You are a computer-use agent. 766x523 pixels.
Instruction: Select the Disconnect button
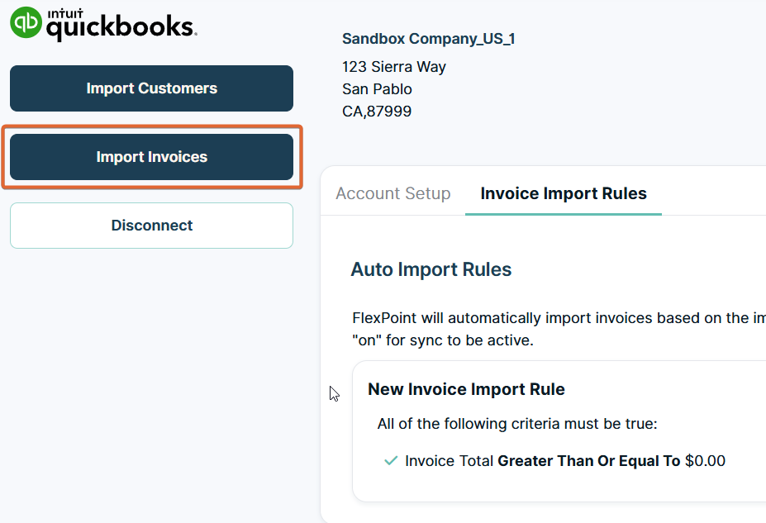pos(151,225)
